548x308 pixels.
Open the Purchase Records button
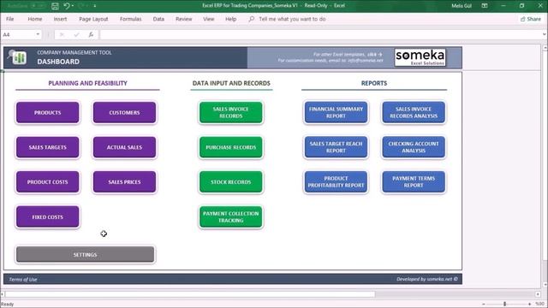coord(230,147)
